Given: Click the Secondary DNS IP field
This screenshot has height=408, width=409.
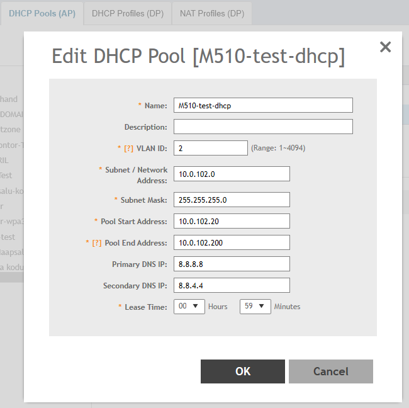Looking at the screenshot, I should tap(232, 285).
